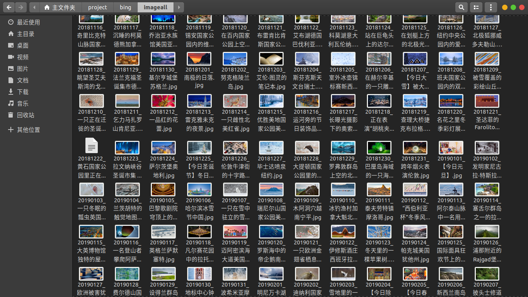This screenshot has height=297, width=528.
Task: Open 回收站 in the sidebar
Action: (36, 115)
